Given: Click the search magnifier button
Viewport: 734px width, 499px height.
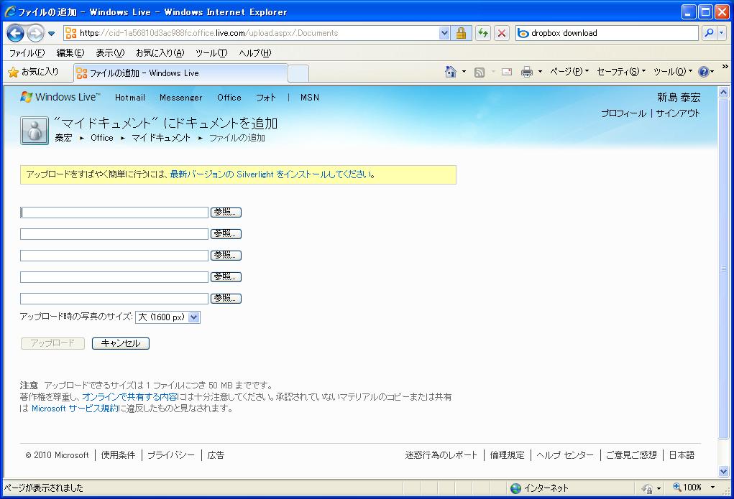Looking at the screenshot, I should pos(709,33).
